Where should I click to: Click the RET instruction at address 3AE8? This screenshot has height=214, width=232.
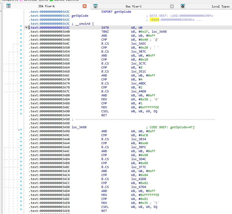click(x=104, y=211)
